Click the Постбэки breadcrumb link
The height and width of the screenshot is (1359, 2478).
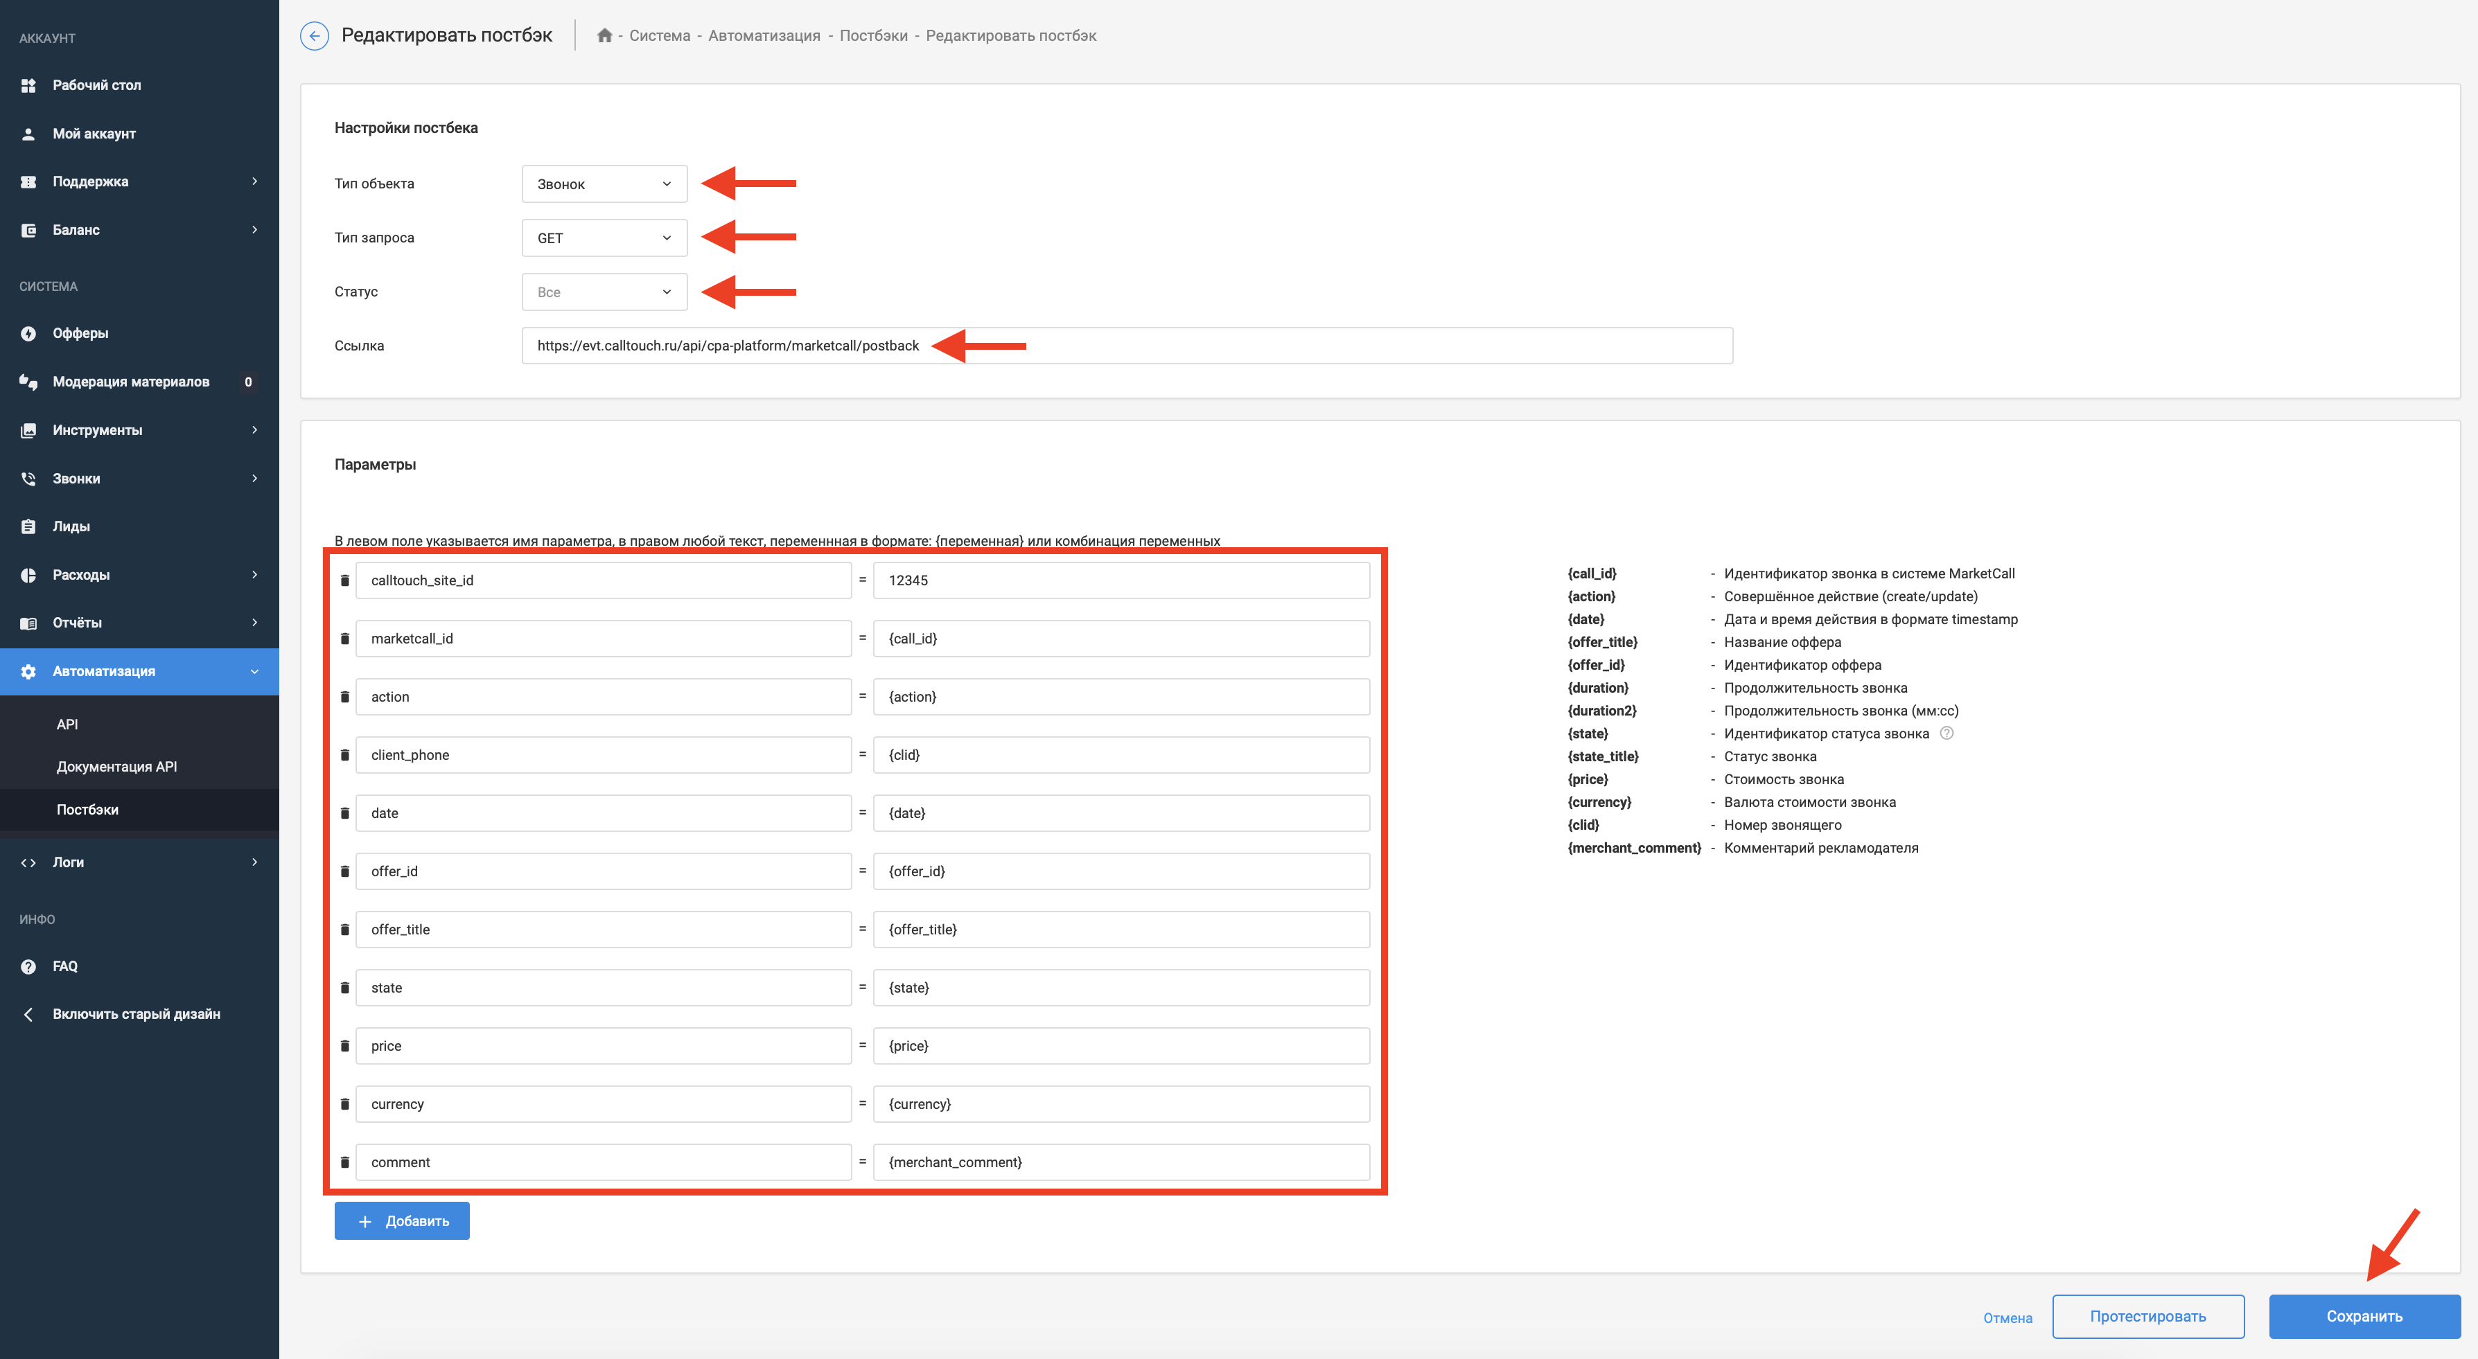(x=873, y=35)
